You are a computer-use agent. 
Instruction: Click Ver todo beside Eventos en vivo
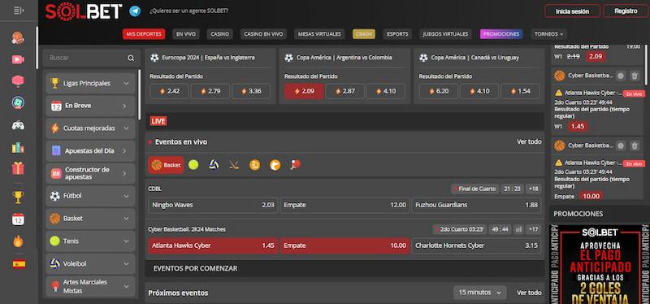point(529,141)
